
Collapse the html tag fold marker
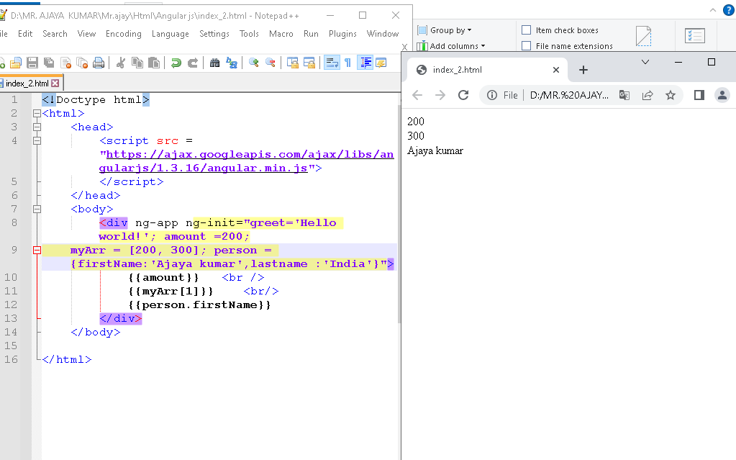(x=37, y=114)
